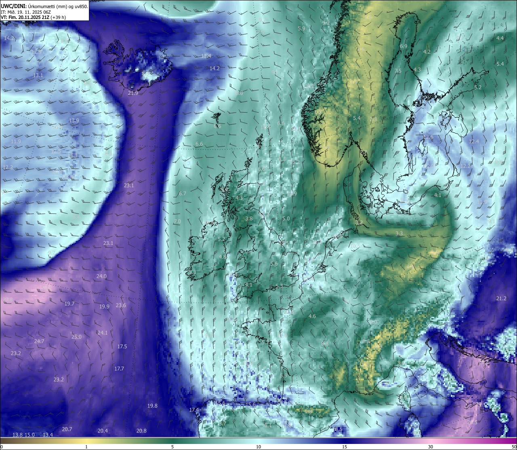Click the 50 label on color scale
This screenshot has width=517, height=450.
513,446
